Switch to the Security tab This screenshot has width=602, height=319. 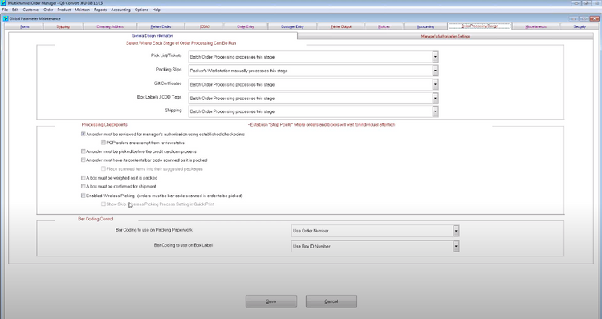(x=580, y=26)
